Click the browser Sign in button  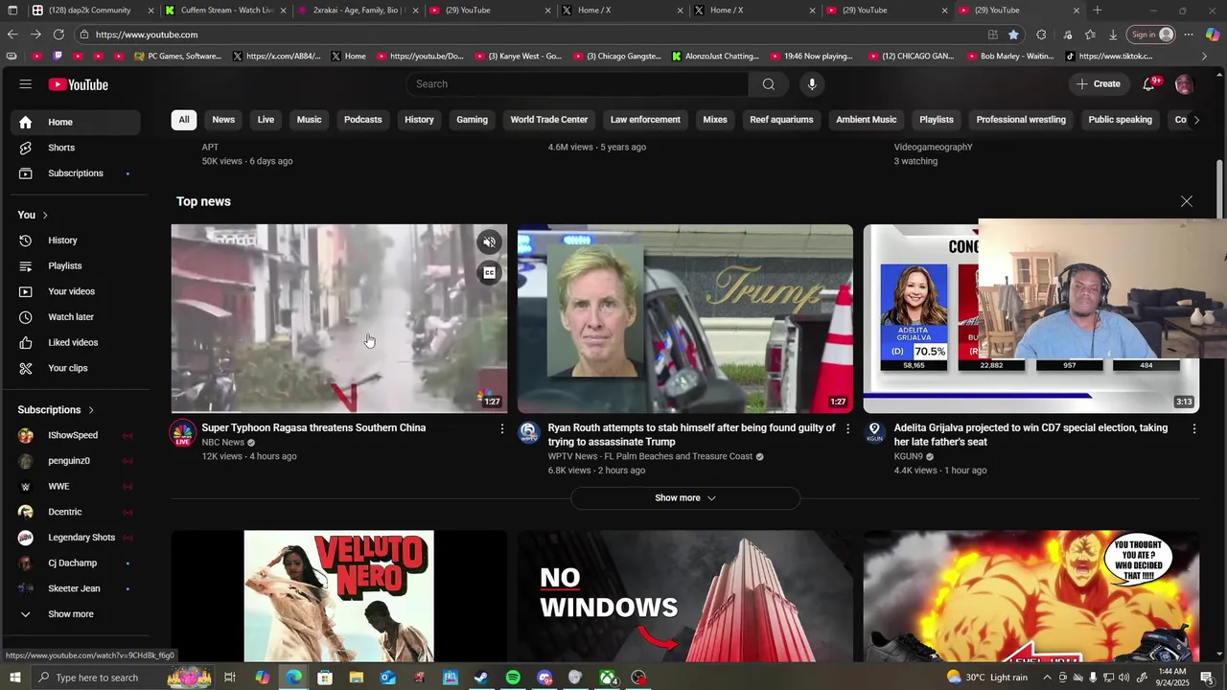pyautogui.click(x=1151, y=34)
